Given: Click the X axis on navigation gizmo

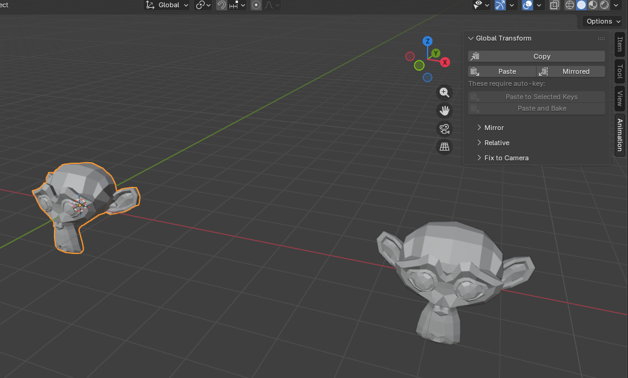Looking at the screenshot, I should pyautogui.click(x=445, y=62).
